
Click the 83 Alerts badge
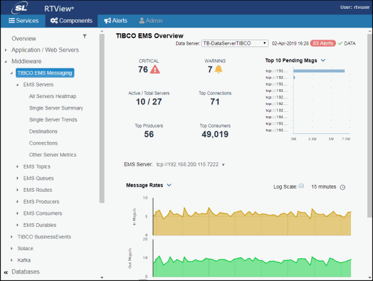323,43
